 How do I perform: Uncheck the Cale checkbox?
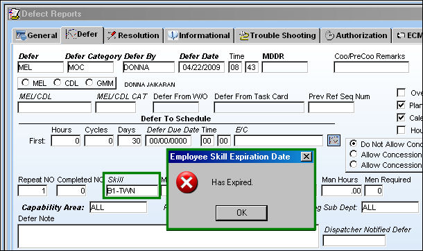pos(401,118)
